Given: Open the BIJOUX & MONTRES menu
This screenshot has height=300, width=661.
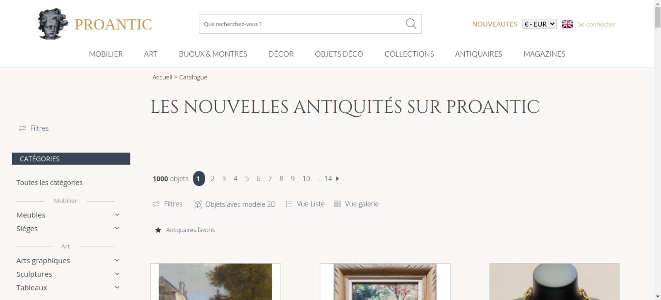Looking at the screenshot, I should (213, 54).
